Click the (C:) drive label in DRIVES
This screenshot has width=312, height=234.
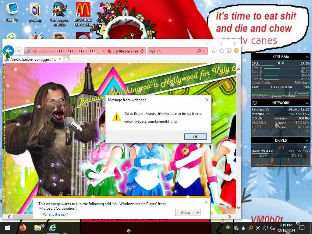[x=281, y=147]
